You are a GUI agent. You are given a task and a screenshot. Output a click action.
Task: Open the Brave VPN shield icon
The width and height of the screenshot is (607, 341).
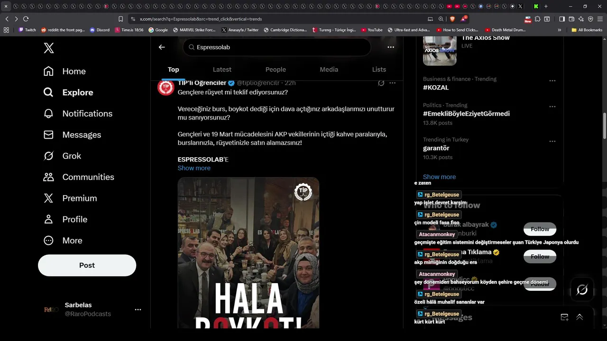coord(590,19)
